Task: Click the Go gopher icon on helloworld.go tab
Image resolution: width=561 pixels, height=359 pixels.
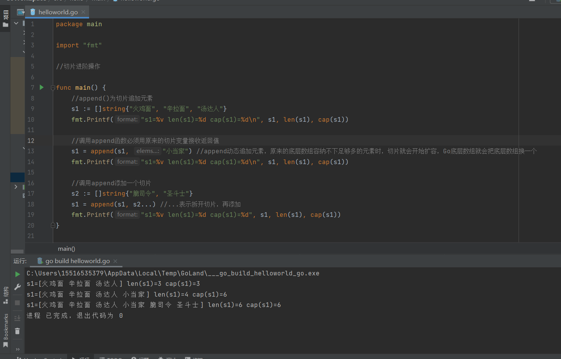Action: click(x=33, y=12)
